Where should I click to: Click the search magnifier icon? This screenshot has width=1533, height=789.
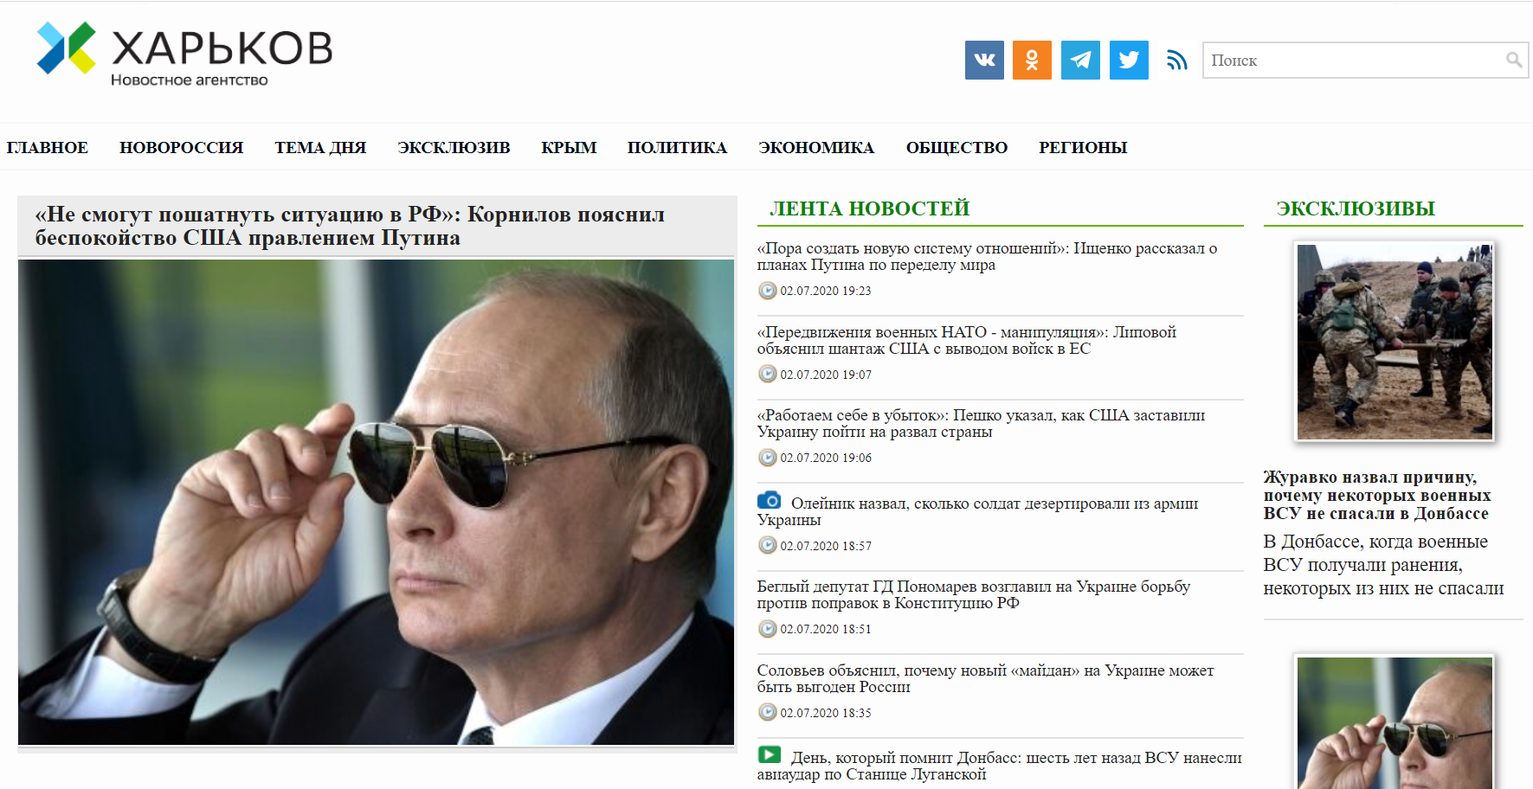[x=1513, y=60]
